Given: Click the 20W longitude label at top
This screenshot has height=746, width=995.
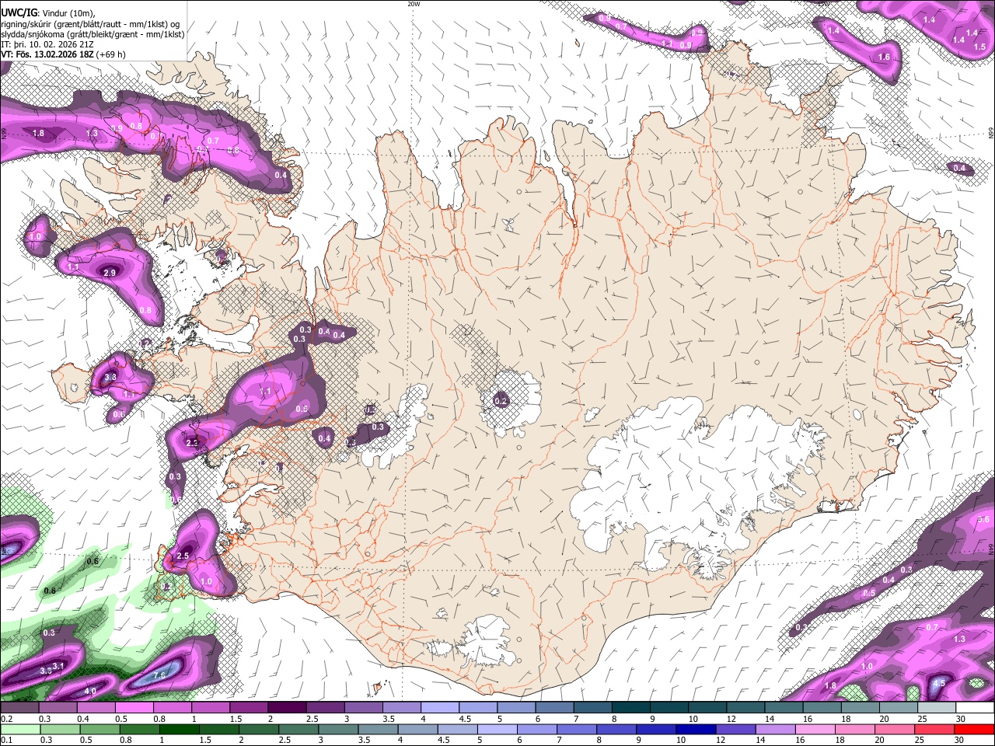Looking at the screenshot, I should pos(414,4).
